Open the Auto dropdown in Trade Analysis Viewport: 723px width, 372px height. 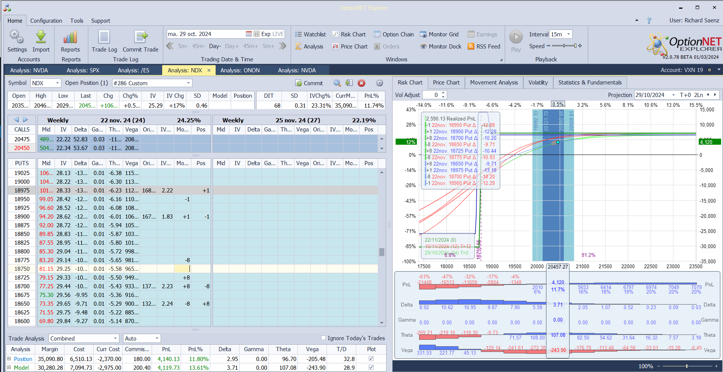(157, 338)
